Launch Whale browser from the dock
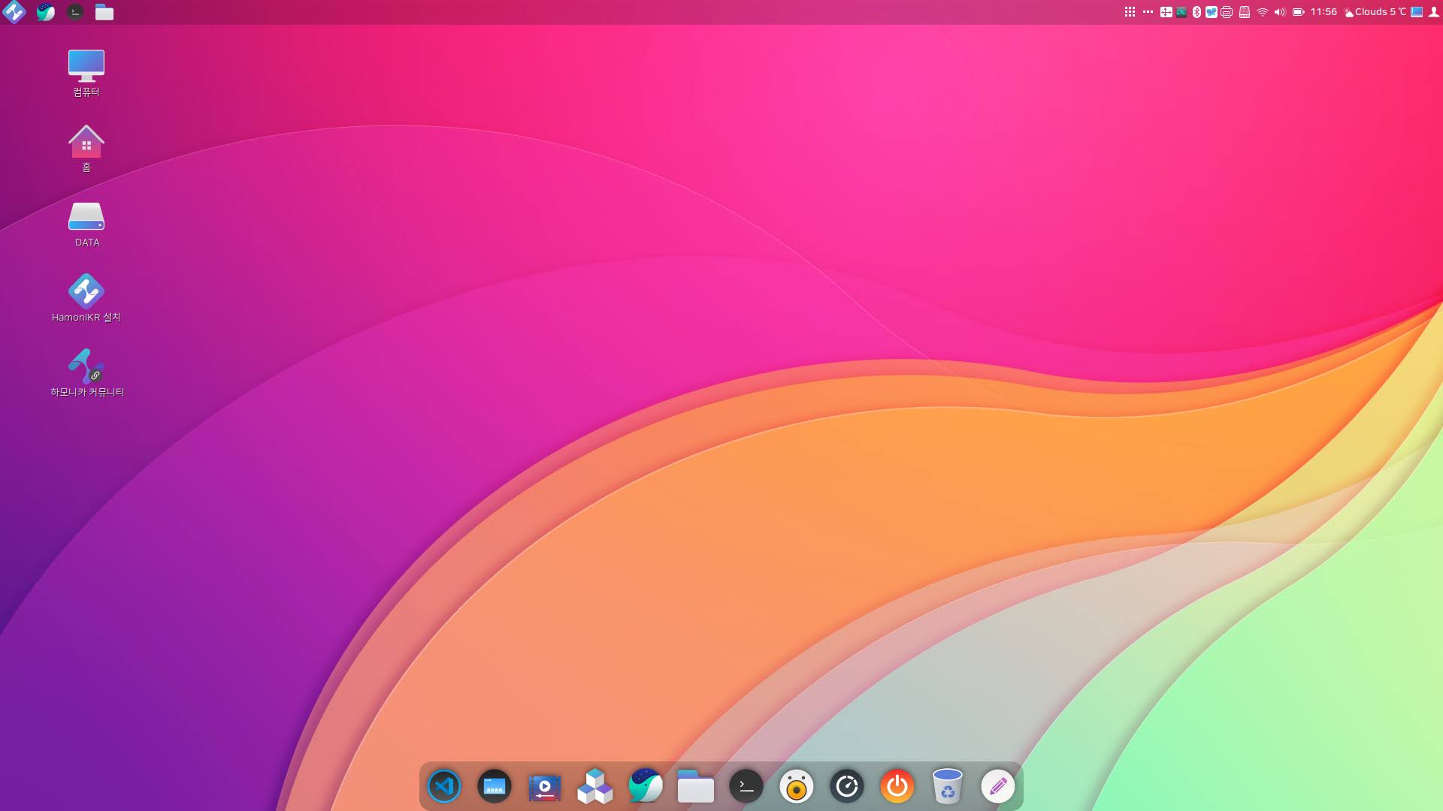This screenshot has width=1443, height=811. [x=646, y=786]
